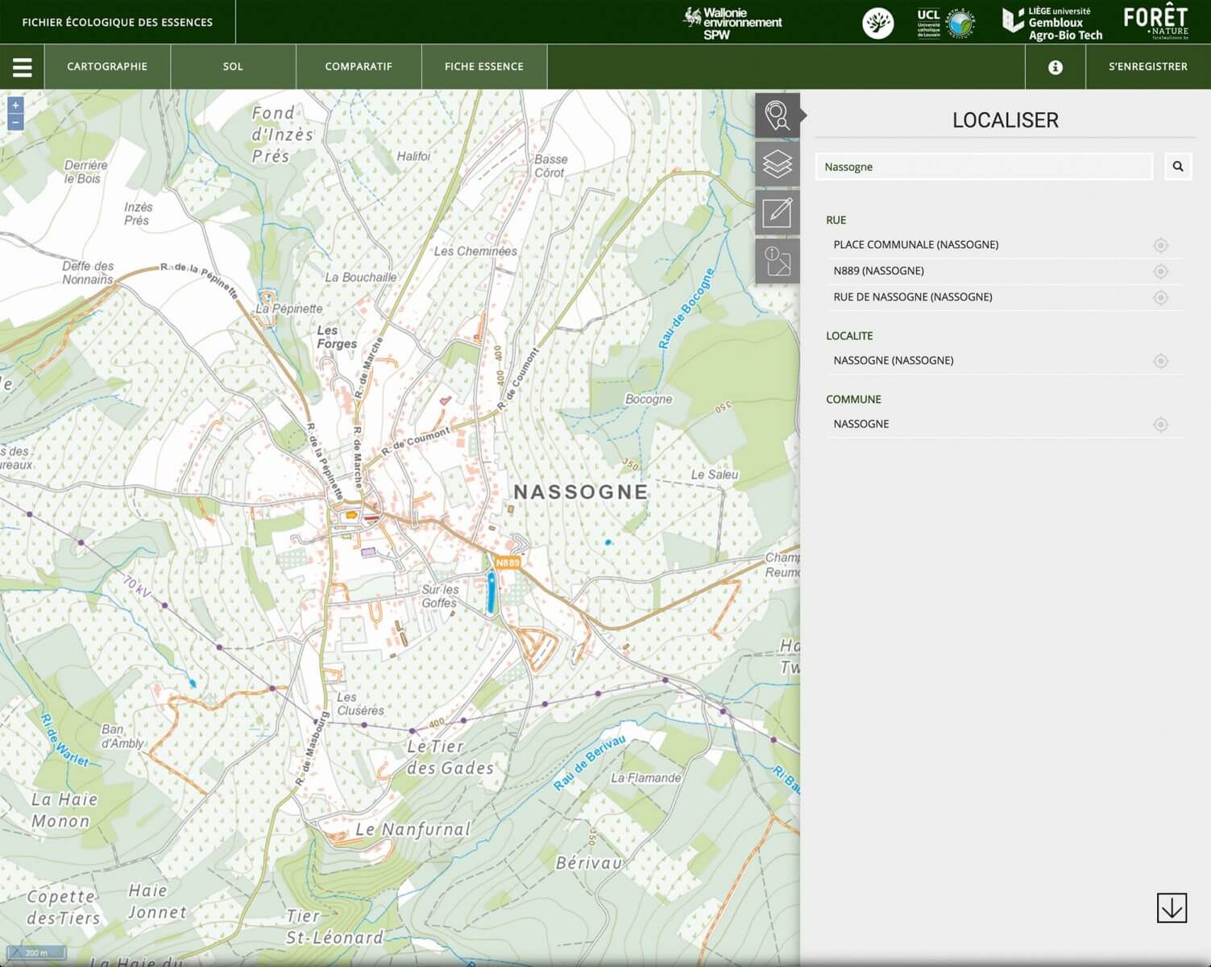Open the point information query tool
The height and width of the screenshot is (967, 1211).
point(778,261)
